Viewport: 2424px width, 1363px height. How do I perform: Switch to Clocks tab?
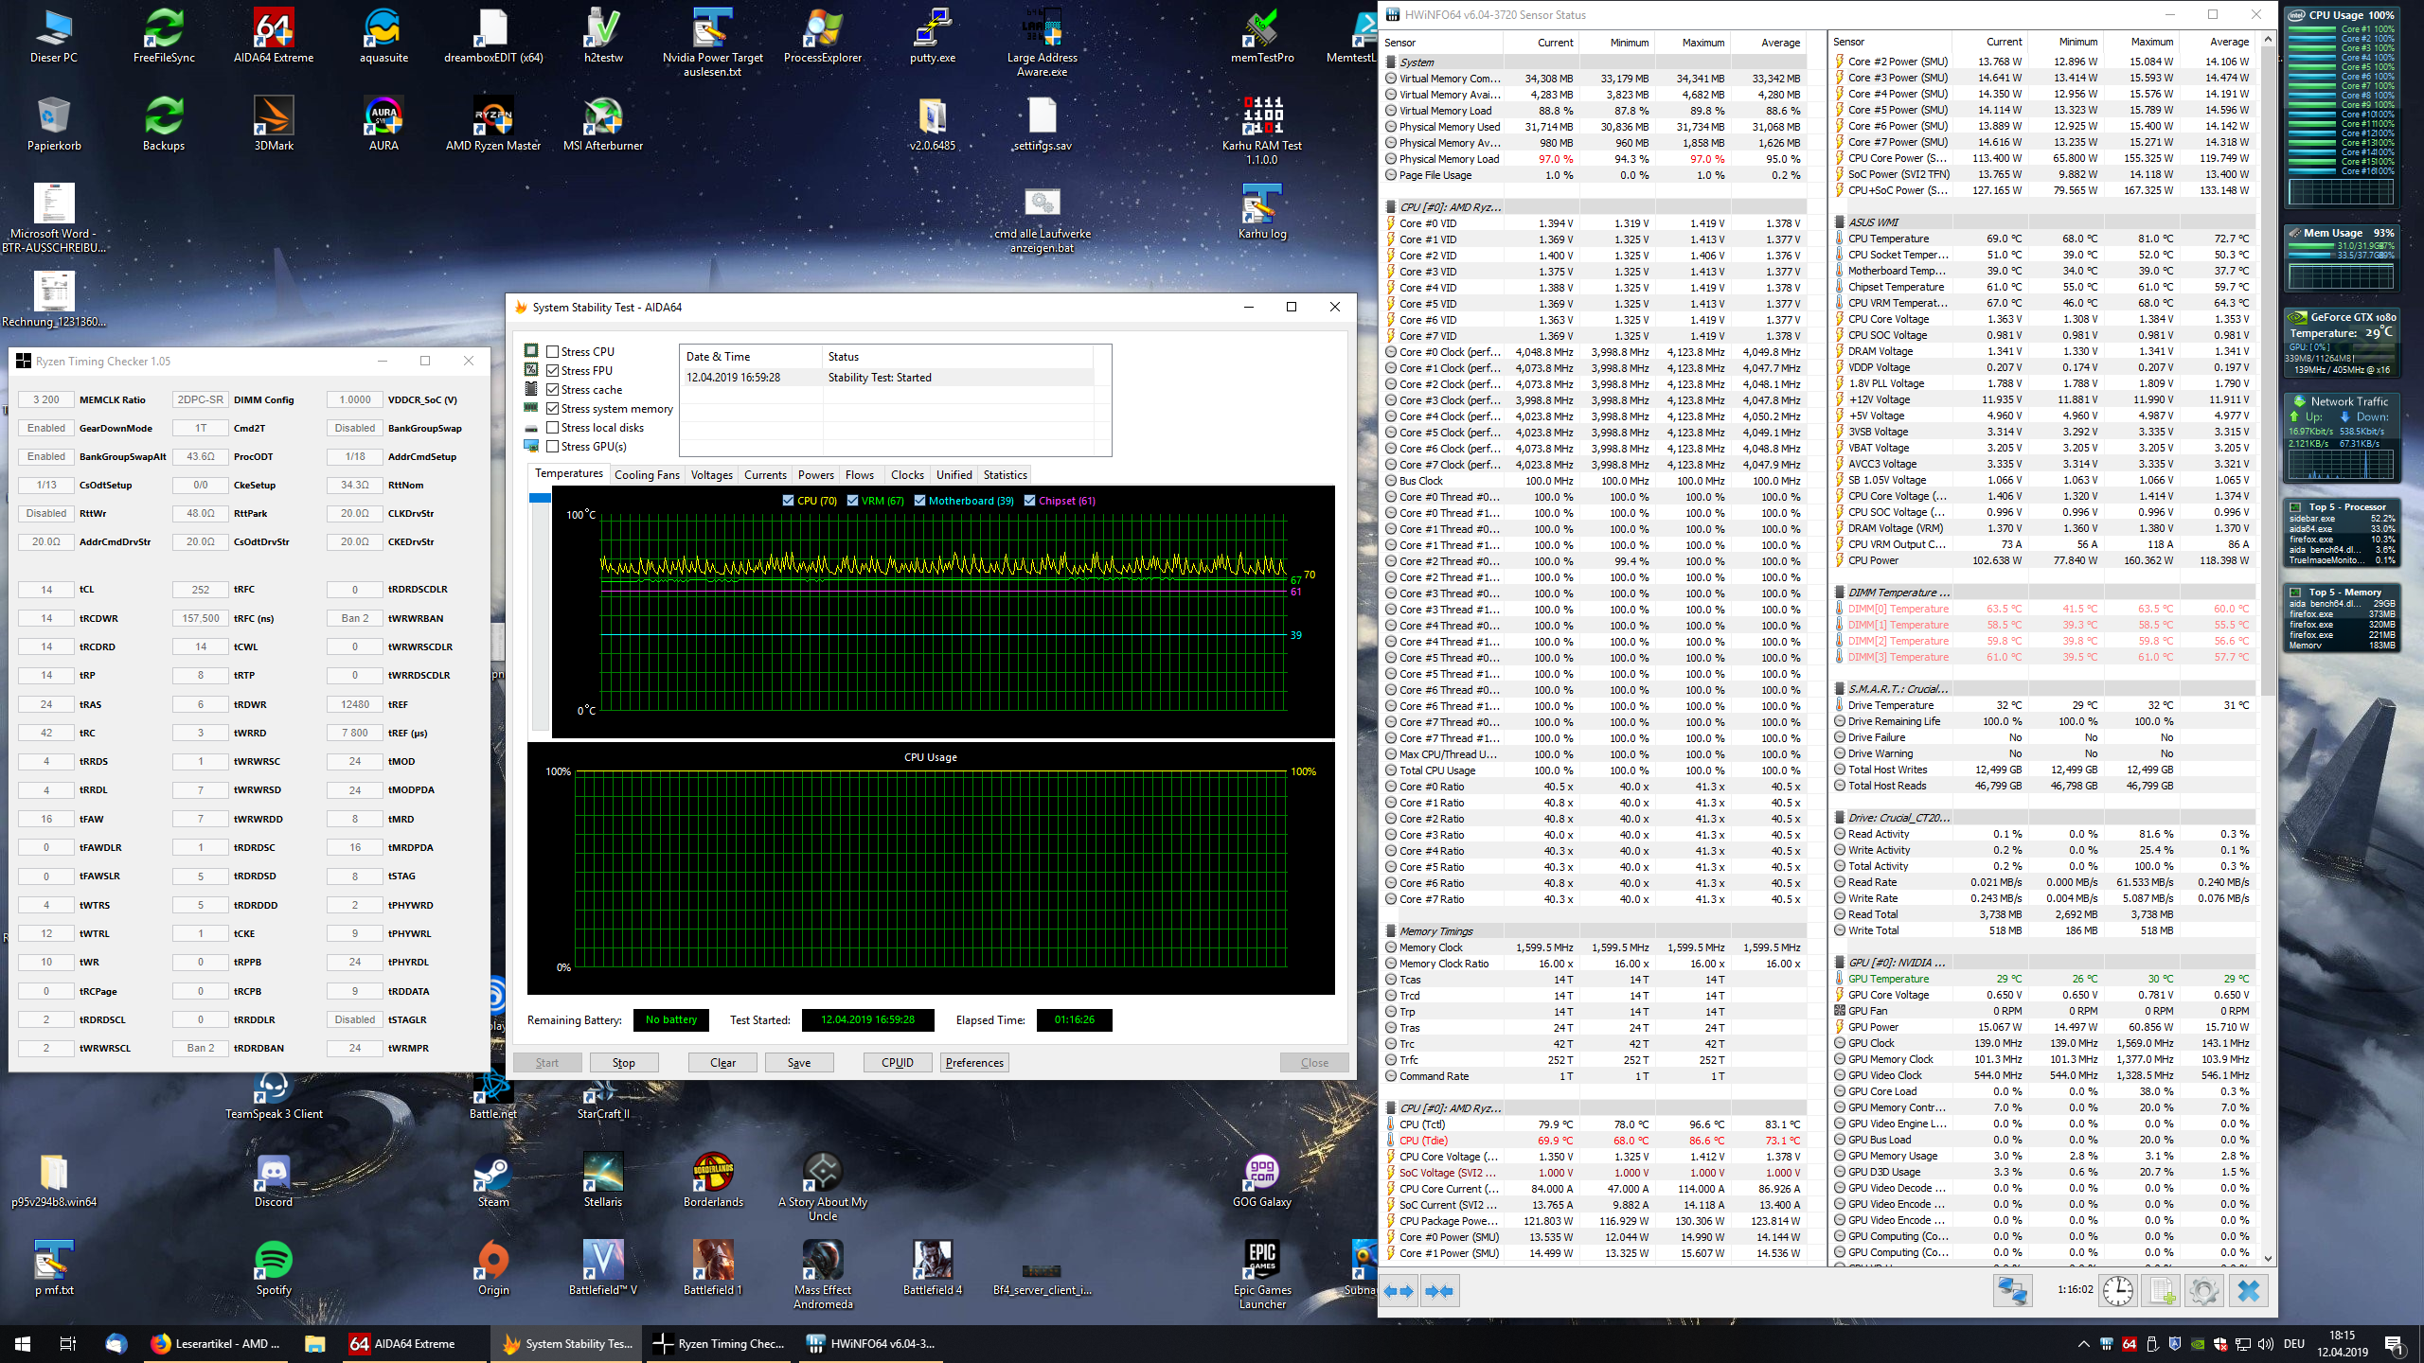point(906,475)
